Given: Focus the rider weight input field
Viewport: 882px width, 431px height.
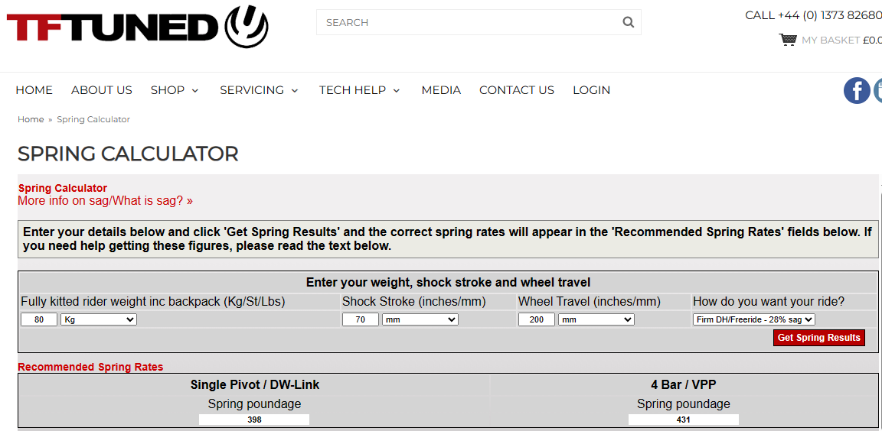Looking at the screenshot, I should pyautogui.click(x=39, y=319).
